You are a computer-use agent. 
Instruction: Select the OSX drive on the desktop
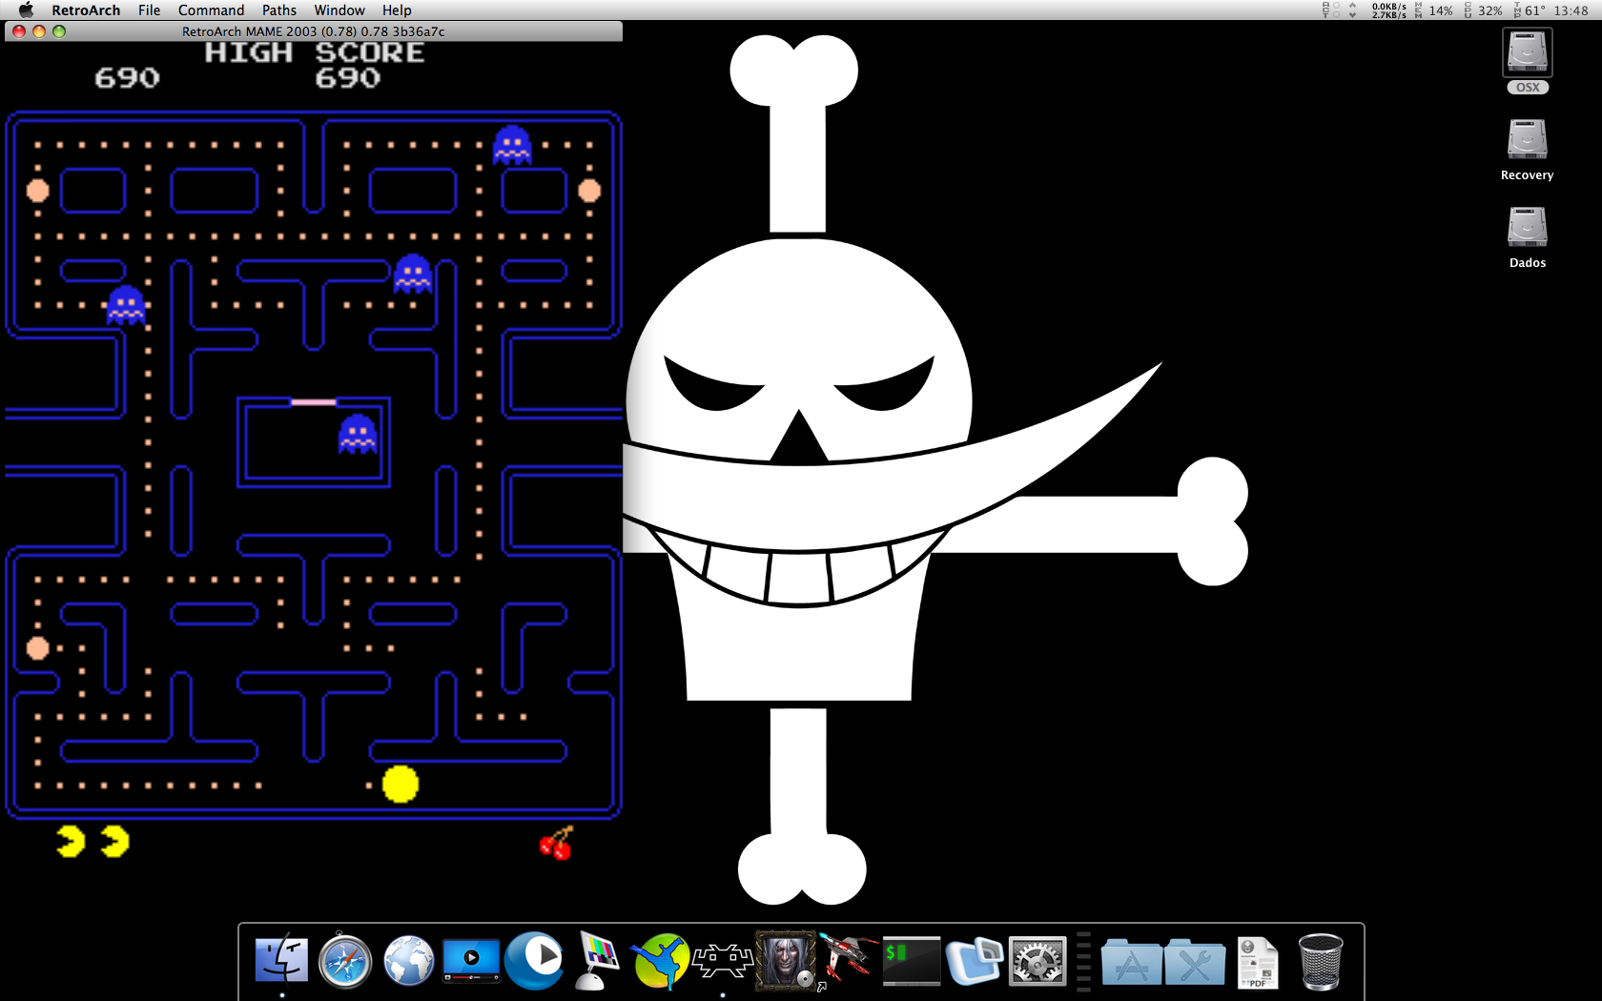1528,61
